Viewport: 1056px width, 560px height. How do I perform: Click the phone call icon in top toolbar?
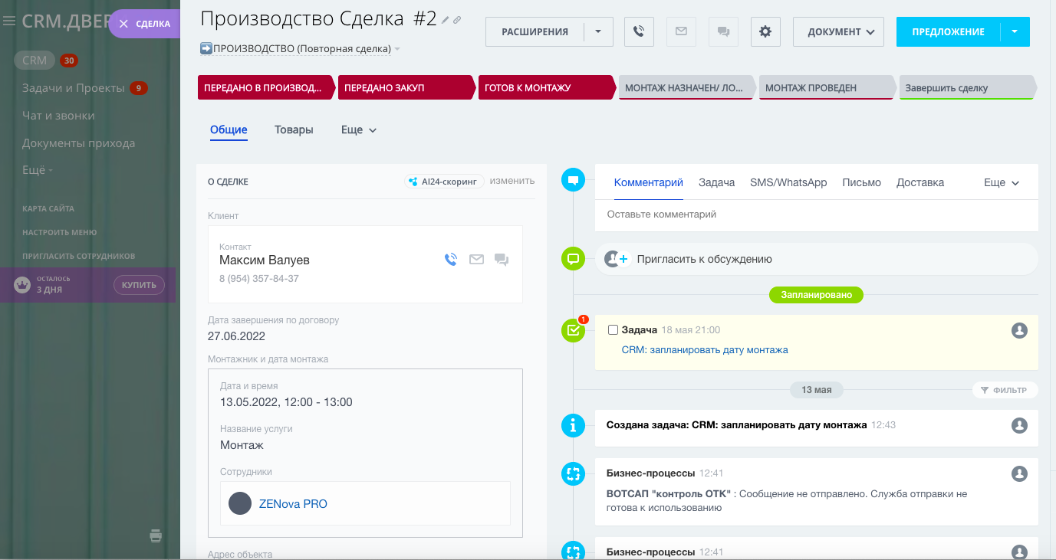tap(639, 31)
